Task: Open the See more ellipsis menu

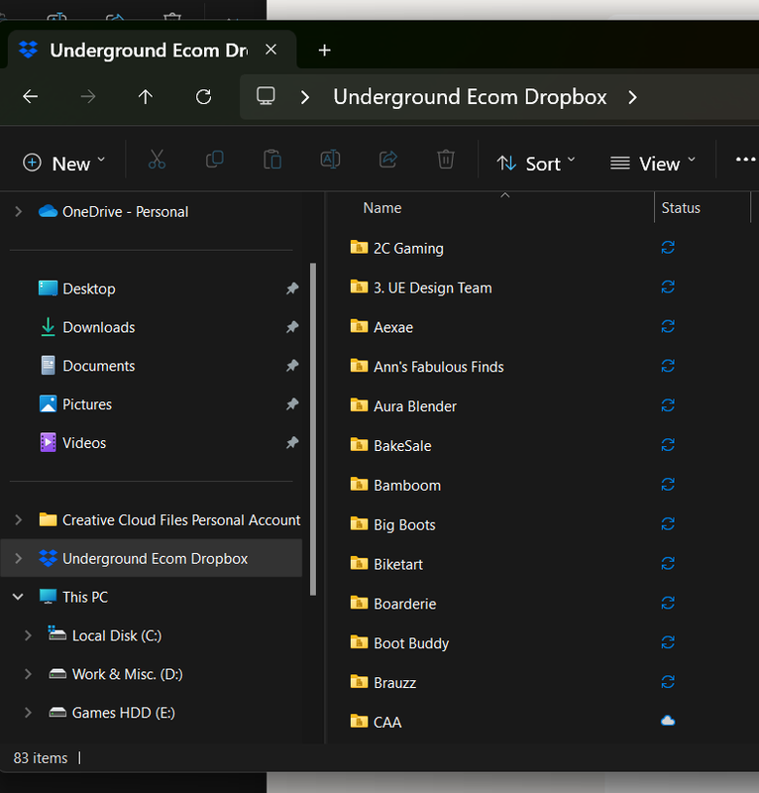Action: [x=745, y=161]
